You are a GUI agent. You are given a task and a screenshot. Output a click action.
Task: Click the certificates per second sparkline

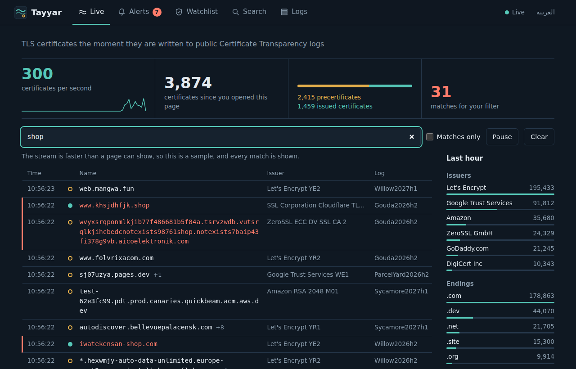pos(84,104)
